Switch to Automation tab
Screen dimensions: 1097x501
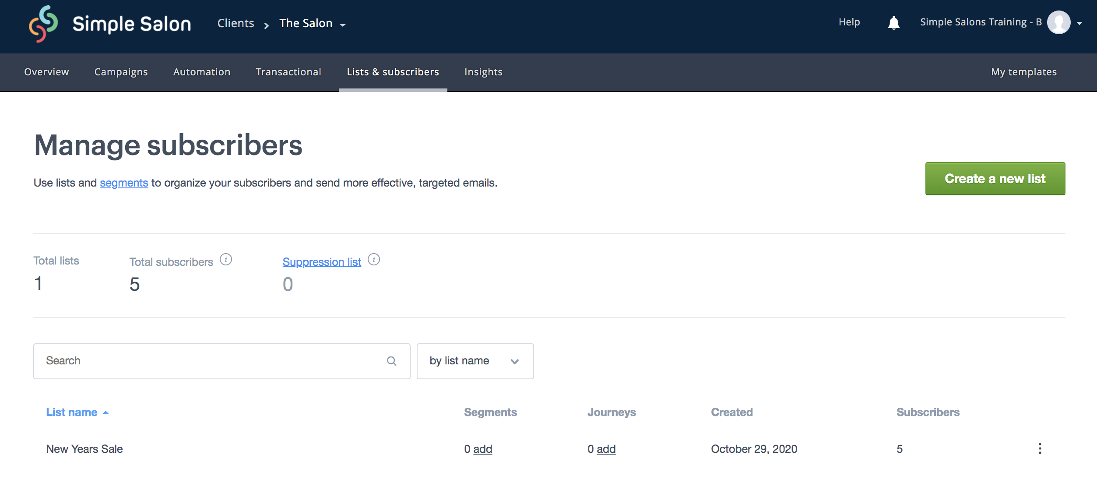(x=202, y=72)
